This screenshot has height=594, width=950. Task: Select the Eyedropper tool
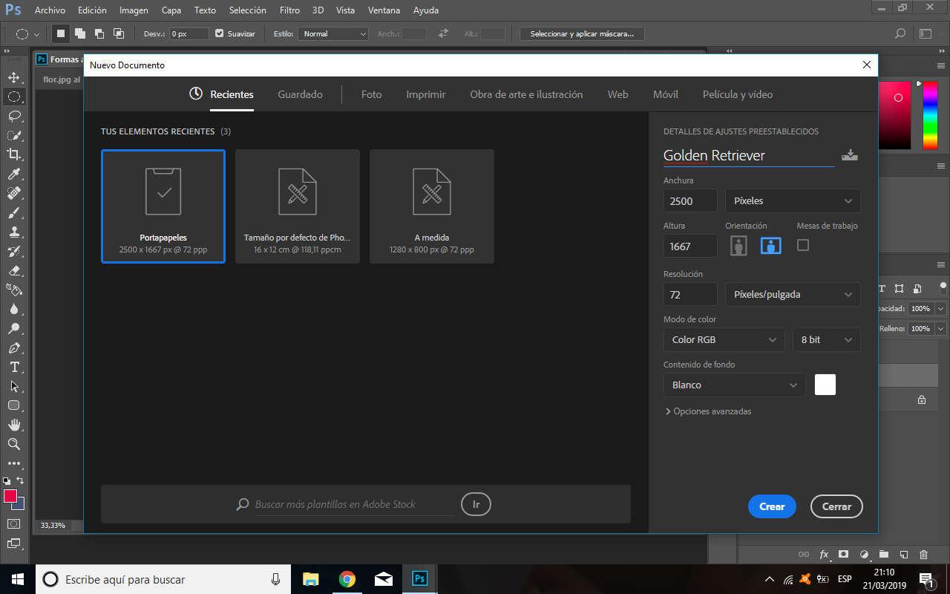[x=13, y=174]
